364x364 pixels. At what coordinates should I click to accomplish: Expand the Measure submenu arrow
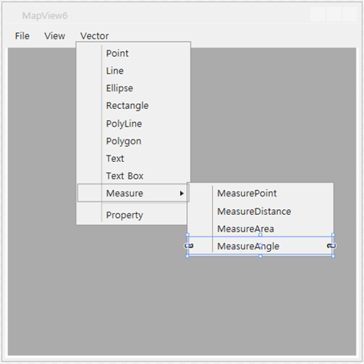tap(182, 193)
